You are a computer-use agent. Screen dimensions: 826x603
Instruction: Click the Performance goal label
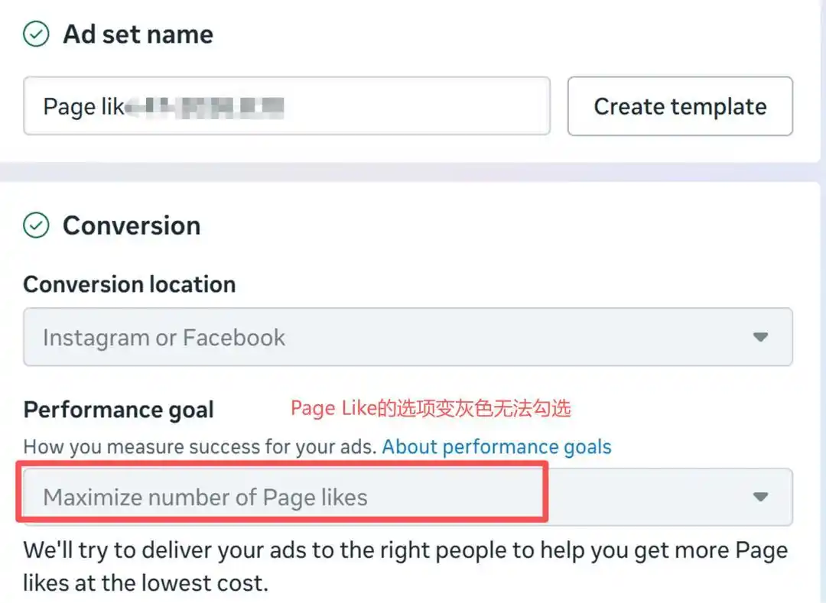(x=119, y=410)
